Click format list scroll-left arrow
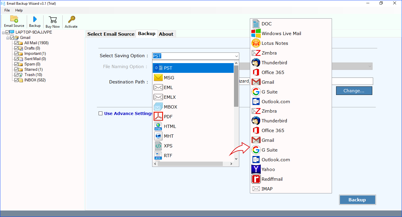This screenshot has width=402, height=217. coord(155,164)
